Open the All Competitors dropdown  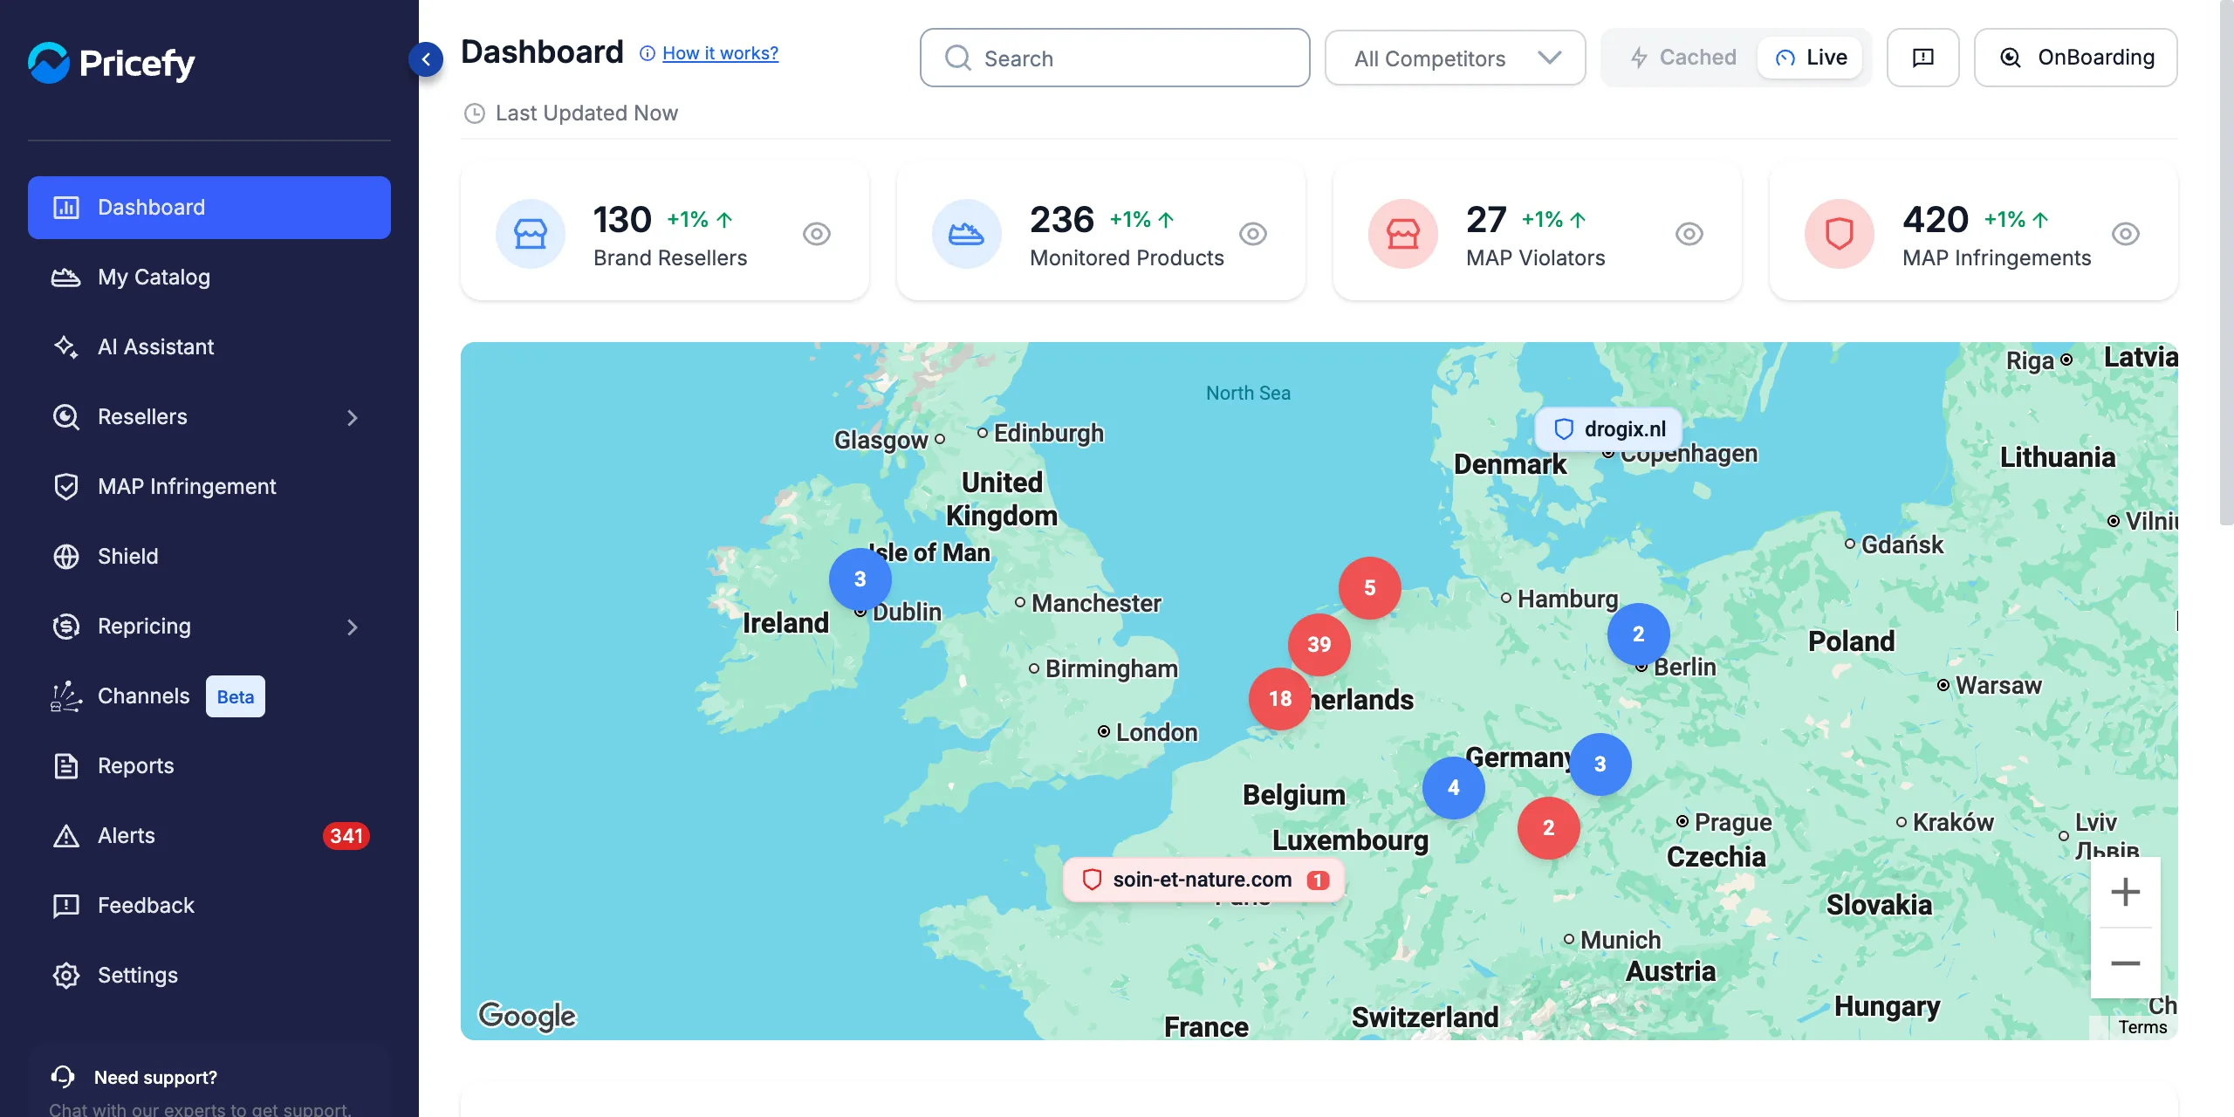click(1456, 58)
